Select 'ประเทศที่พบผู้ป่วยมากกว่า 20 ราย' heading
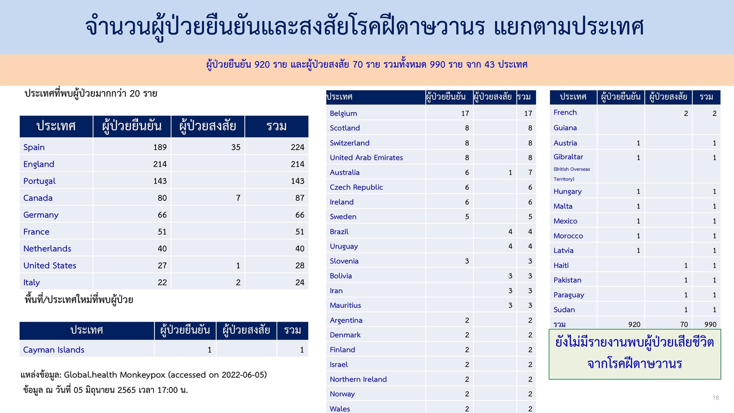 91,94
